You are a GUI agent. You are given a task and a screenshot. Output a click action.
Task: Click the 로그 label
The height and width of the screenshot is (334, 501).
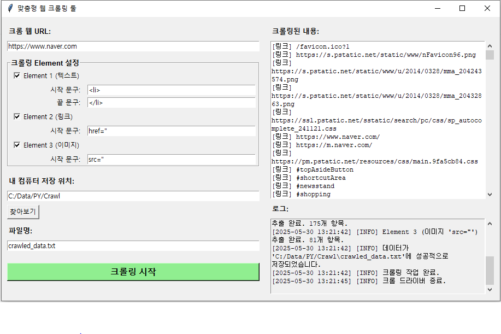tap(280, 209)
